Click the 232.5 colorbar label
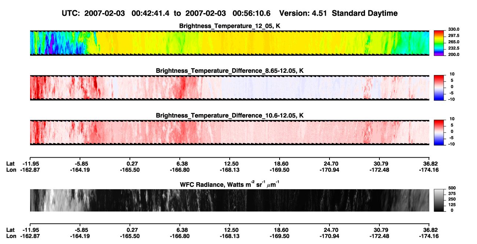The image size is (477, 244). pos(454,48)
